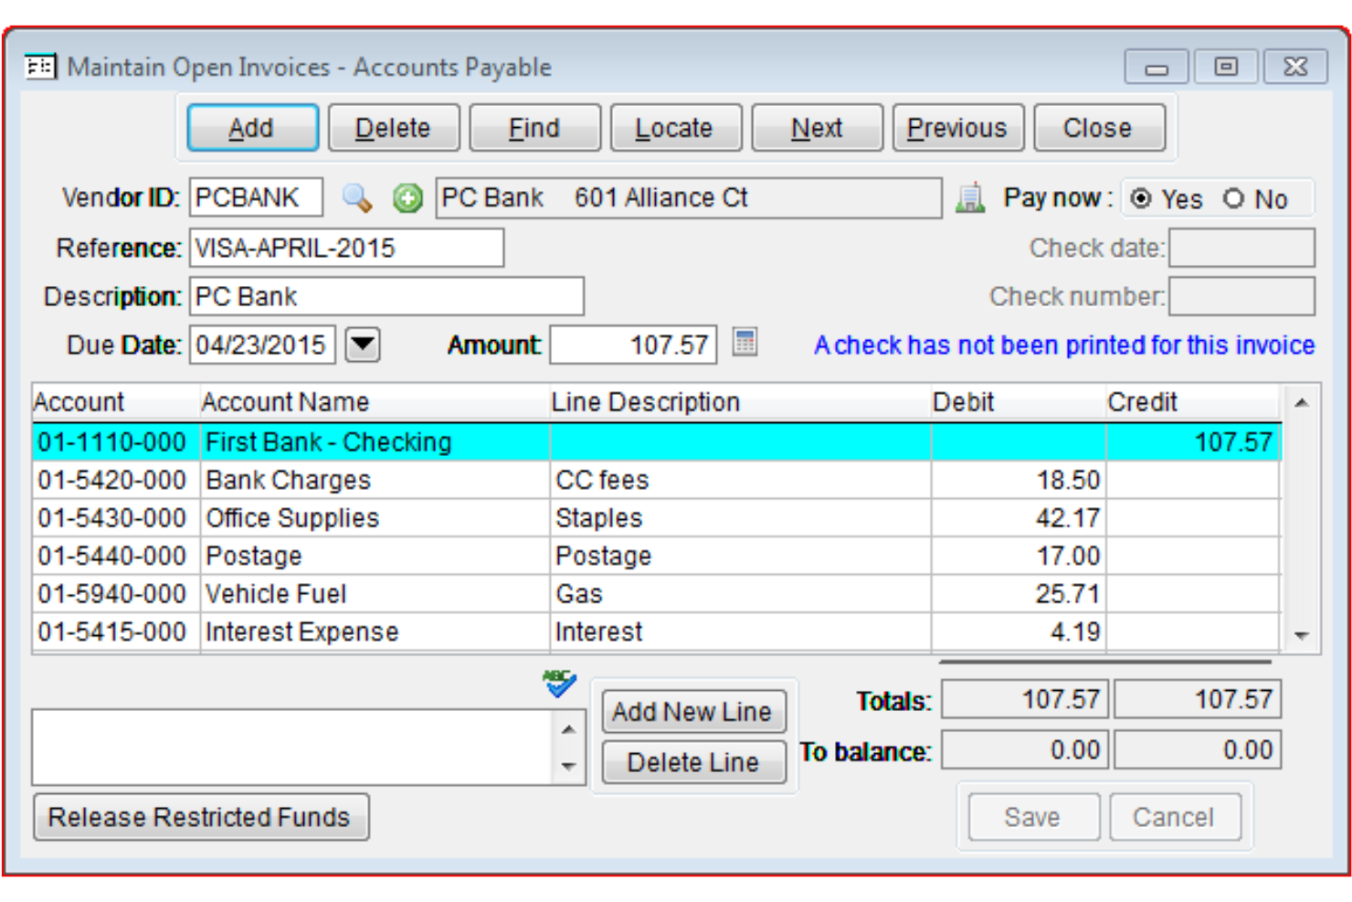Click the Add invoice button
This screenshot has height=902, width=1352.
(251, 127)
